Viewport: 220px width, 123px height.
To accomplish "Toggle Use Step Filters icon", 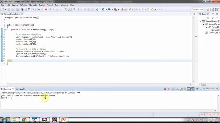I will point(69,9).
